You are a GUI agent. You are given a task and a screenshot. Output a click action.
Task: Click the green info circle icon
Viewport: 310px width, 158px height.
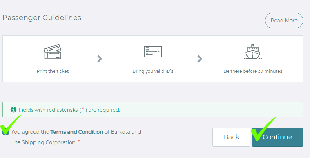click(13, 110)
